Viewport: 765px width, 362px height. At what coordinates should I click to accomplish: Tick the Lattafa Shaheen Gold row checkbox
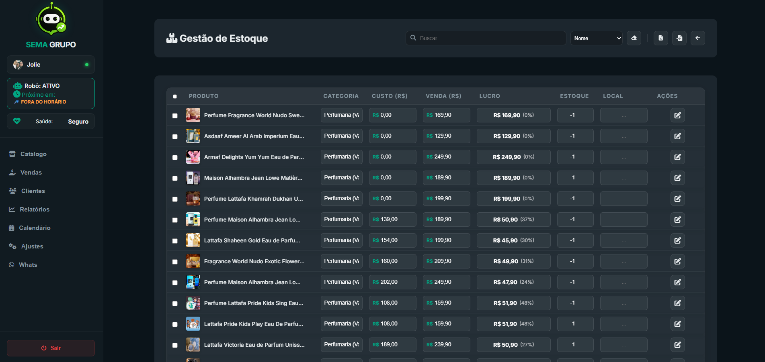tap(175, 241)
